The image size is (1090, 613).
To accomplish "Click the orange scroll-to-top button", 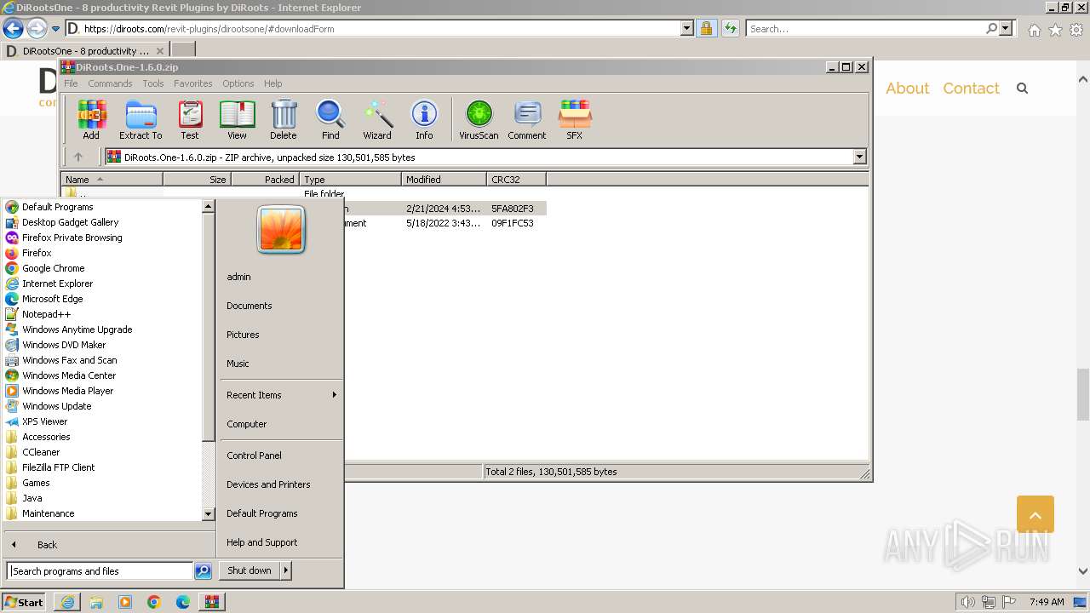I will coord(1035,514).
